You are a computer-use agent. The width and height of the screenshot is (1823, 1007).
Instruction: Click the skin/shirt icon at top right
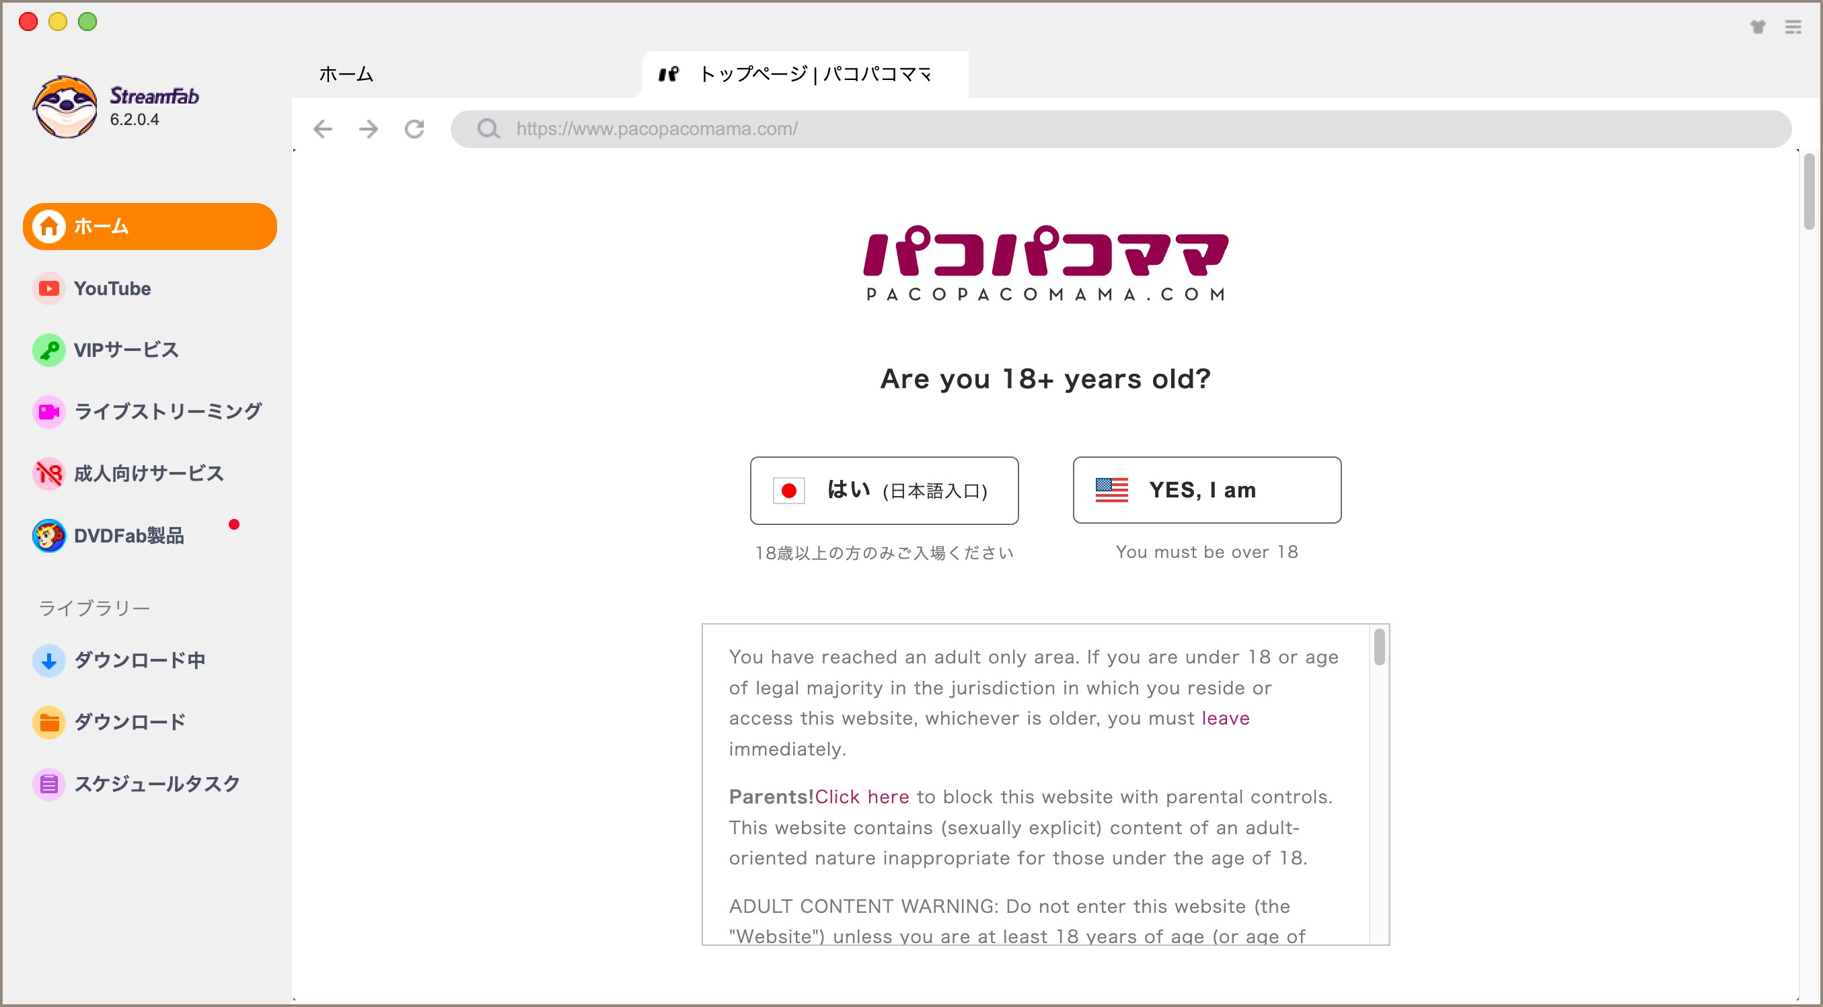coord(1758,27)
